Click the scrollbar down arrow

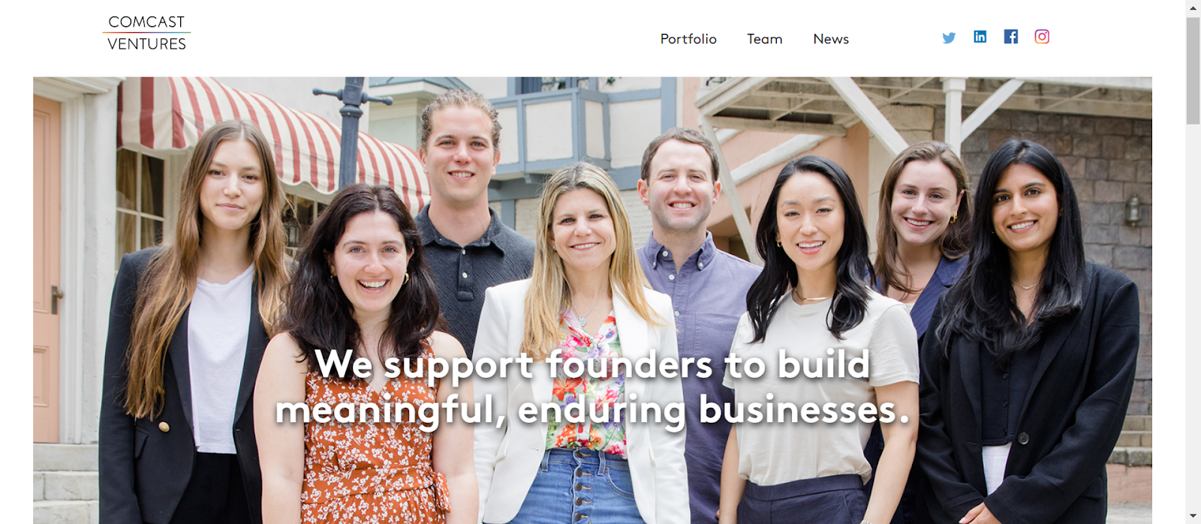point(1193,517)
